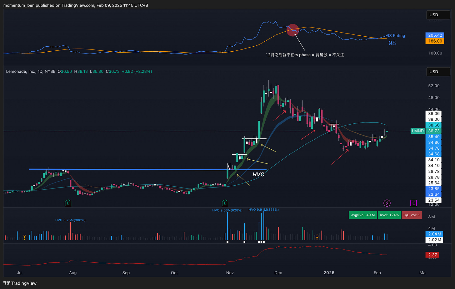Click the 35.40 price label

point(434,137)
